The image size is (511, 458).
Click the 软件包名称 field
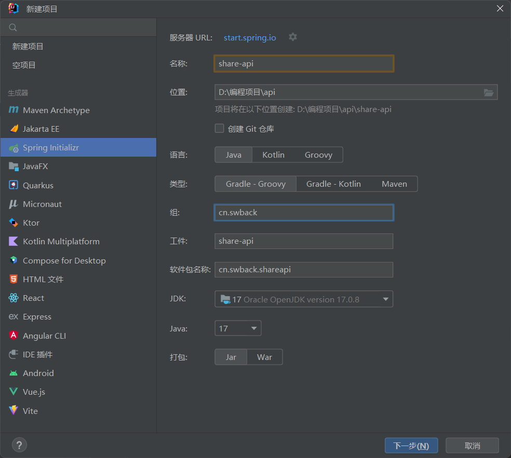pyautogui.click(x=304, y=270)
